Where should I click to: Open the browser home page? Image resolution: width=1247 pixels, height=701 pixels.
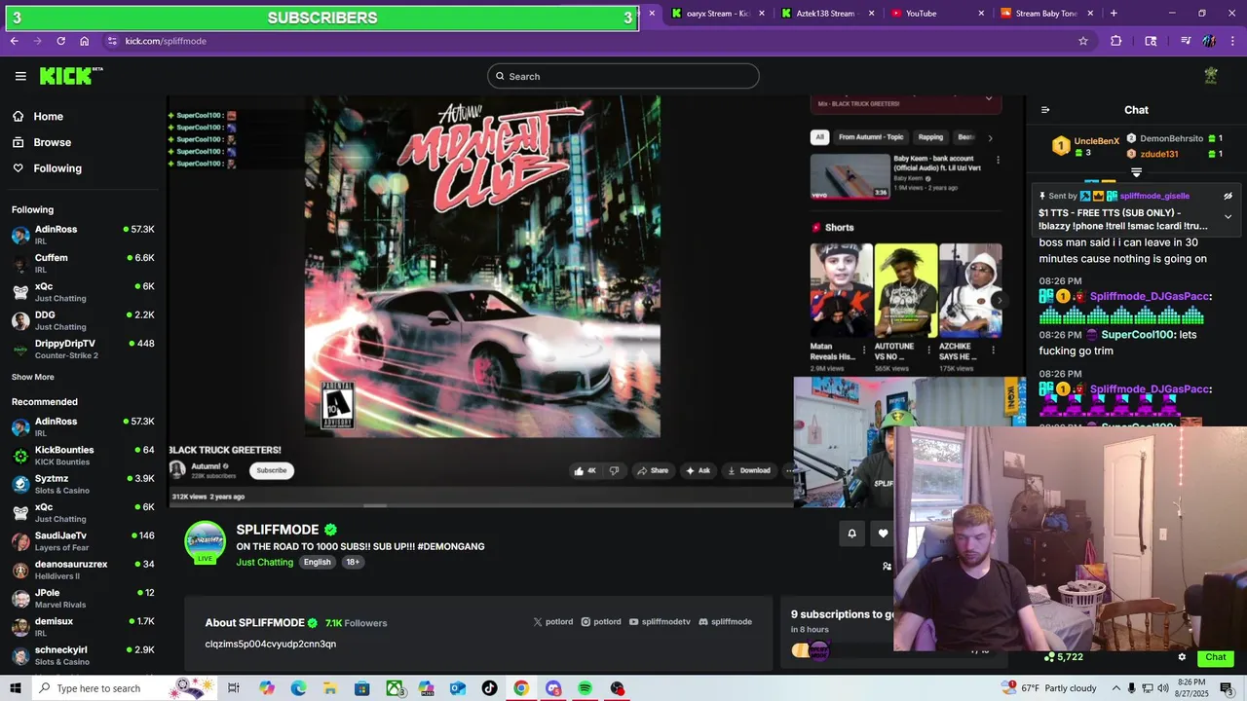pos(84,41)
